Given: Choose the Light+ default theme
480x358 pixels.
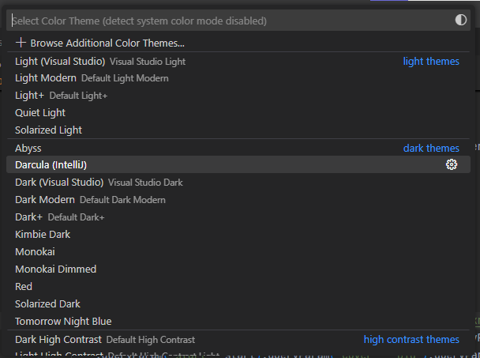Looking at the screenshot, I should 238,96.
